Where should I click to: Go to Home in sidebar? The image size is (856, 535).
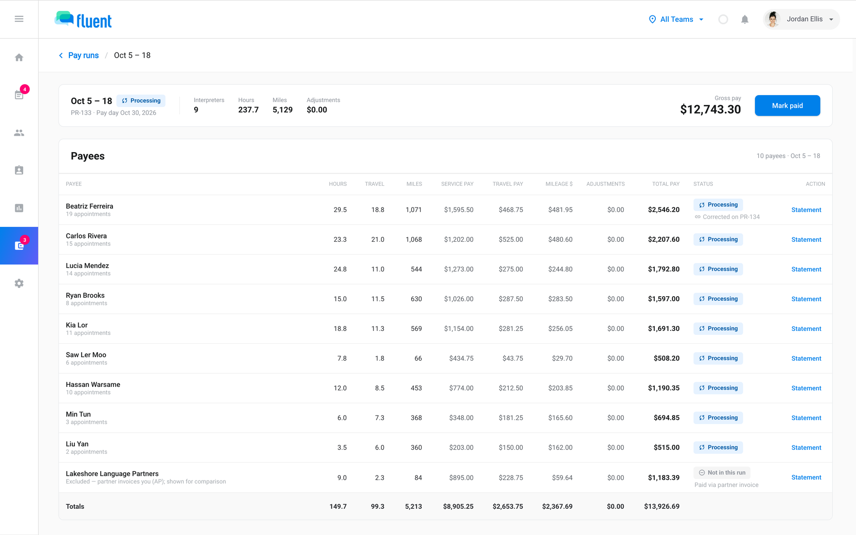[19, 57]
